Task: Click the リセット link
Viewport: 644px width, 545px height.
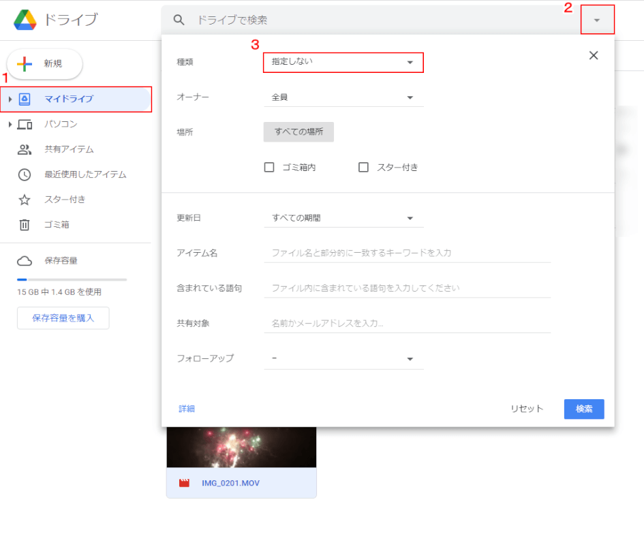Action: (526, 409)
